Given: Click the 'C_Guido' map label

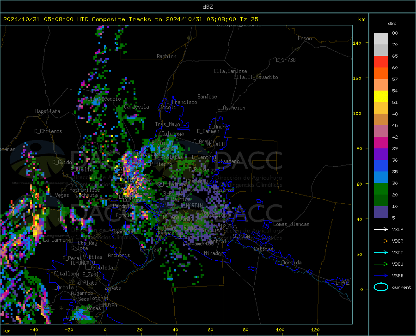Looking at the screenshot, I should [x=62, y=162].
